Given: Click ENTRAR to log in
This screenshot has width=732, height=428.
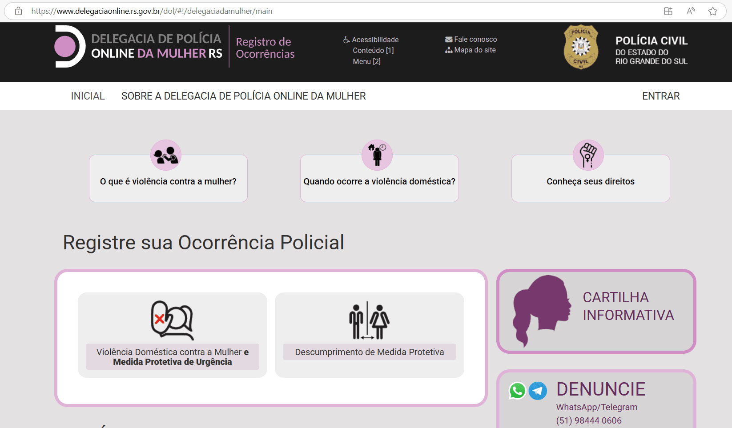Looking at the screenshot, I should point(661,96).
